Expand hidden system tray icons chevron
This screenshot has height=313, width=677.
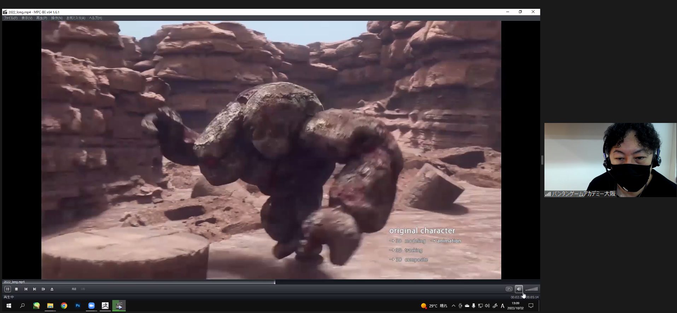coord(453,306)
